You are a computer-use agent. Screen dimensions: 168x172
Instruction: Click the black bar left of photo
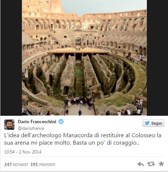[11, 58]
